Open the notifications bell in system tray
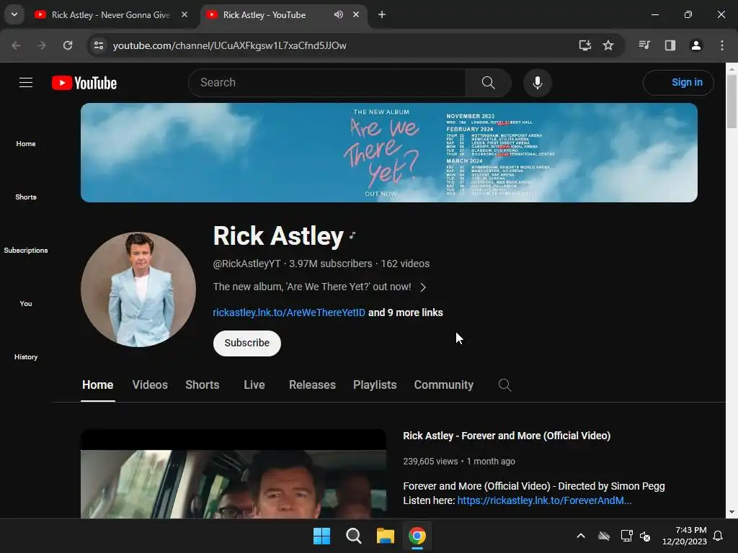The image size is (738, 553). pos(718,536)
